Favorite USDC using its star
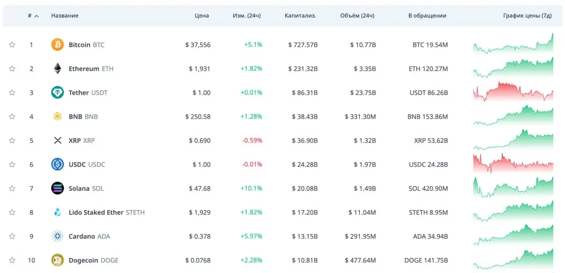This screenshot has height=273, width=565. click(12, 165)
